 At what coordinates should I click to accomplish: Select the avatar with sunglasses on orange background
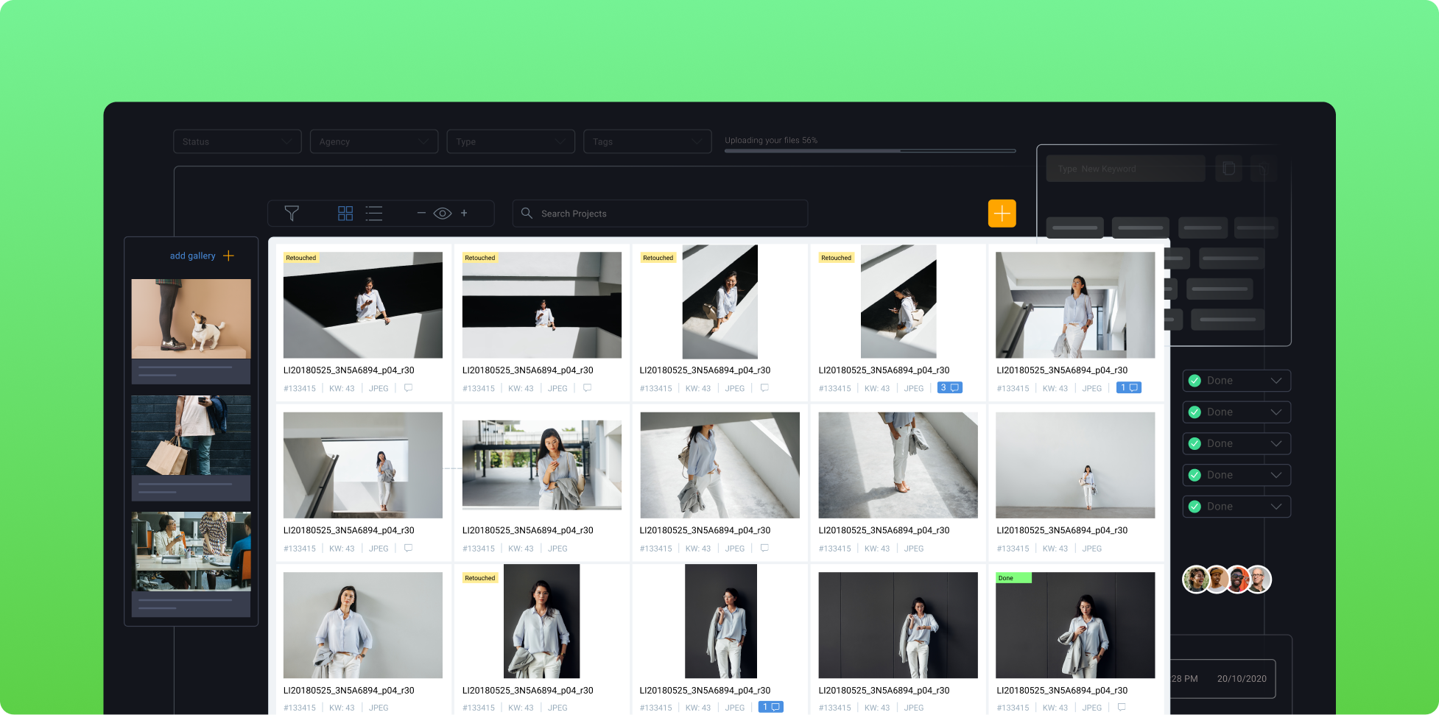pos(1239,580)
